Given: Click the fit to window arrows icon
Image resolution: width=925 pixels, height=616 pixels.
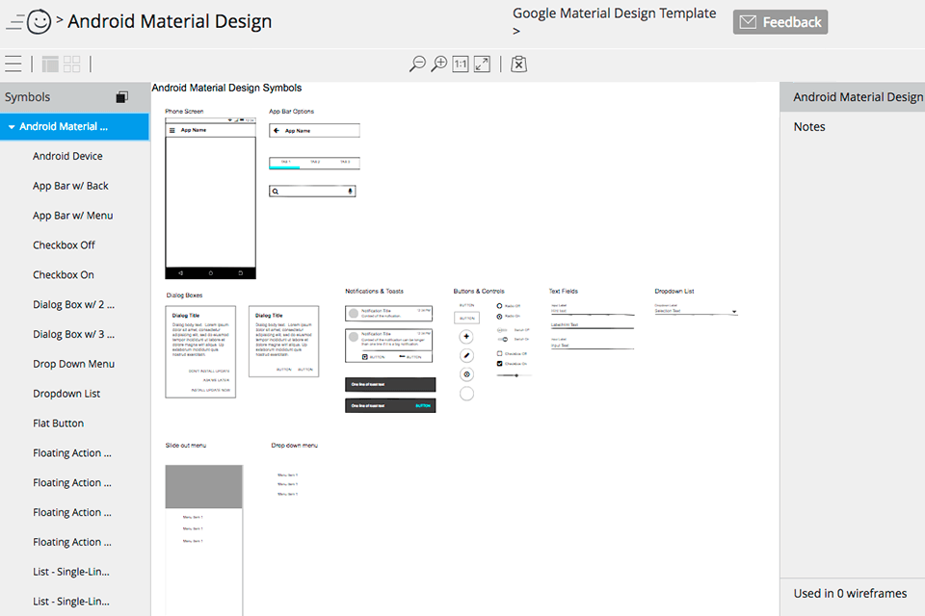Looking at the screenshot, I should point(482,64).
